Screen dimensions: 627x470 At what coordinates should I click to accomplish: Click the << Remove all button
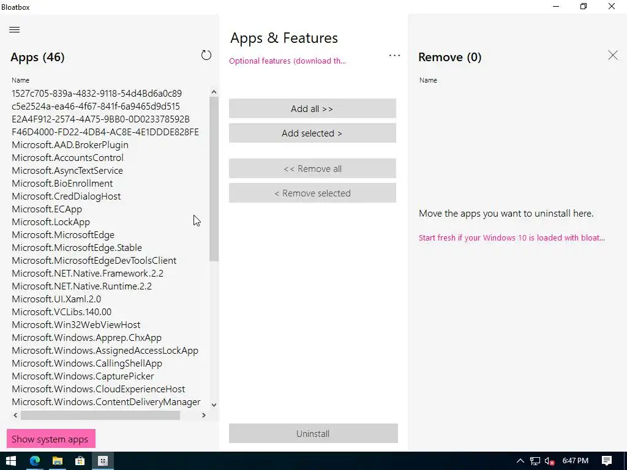pyautogui.click(x=312, y=168)
